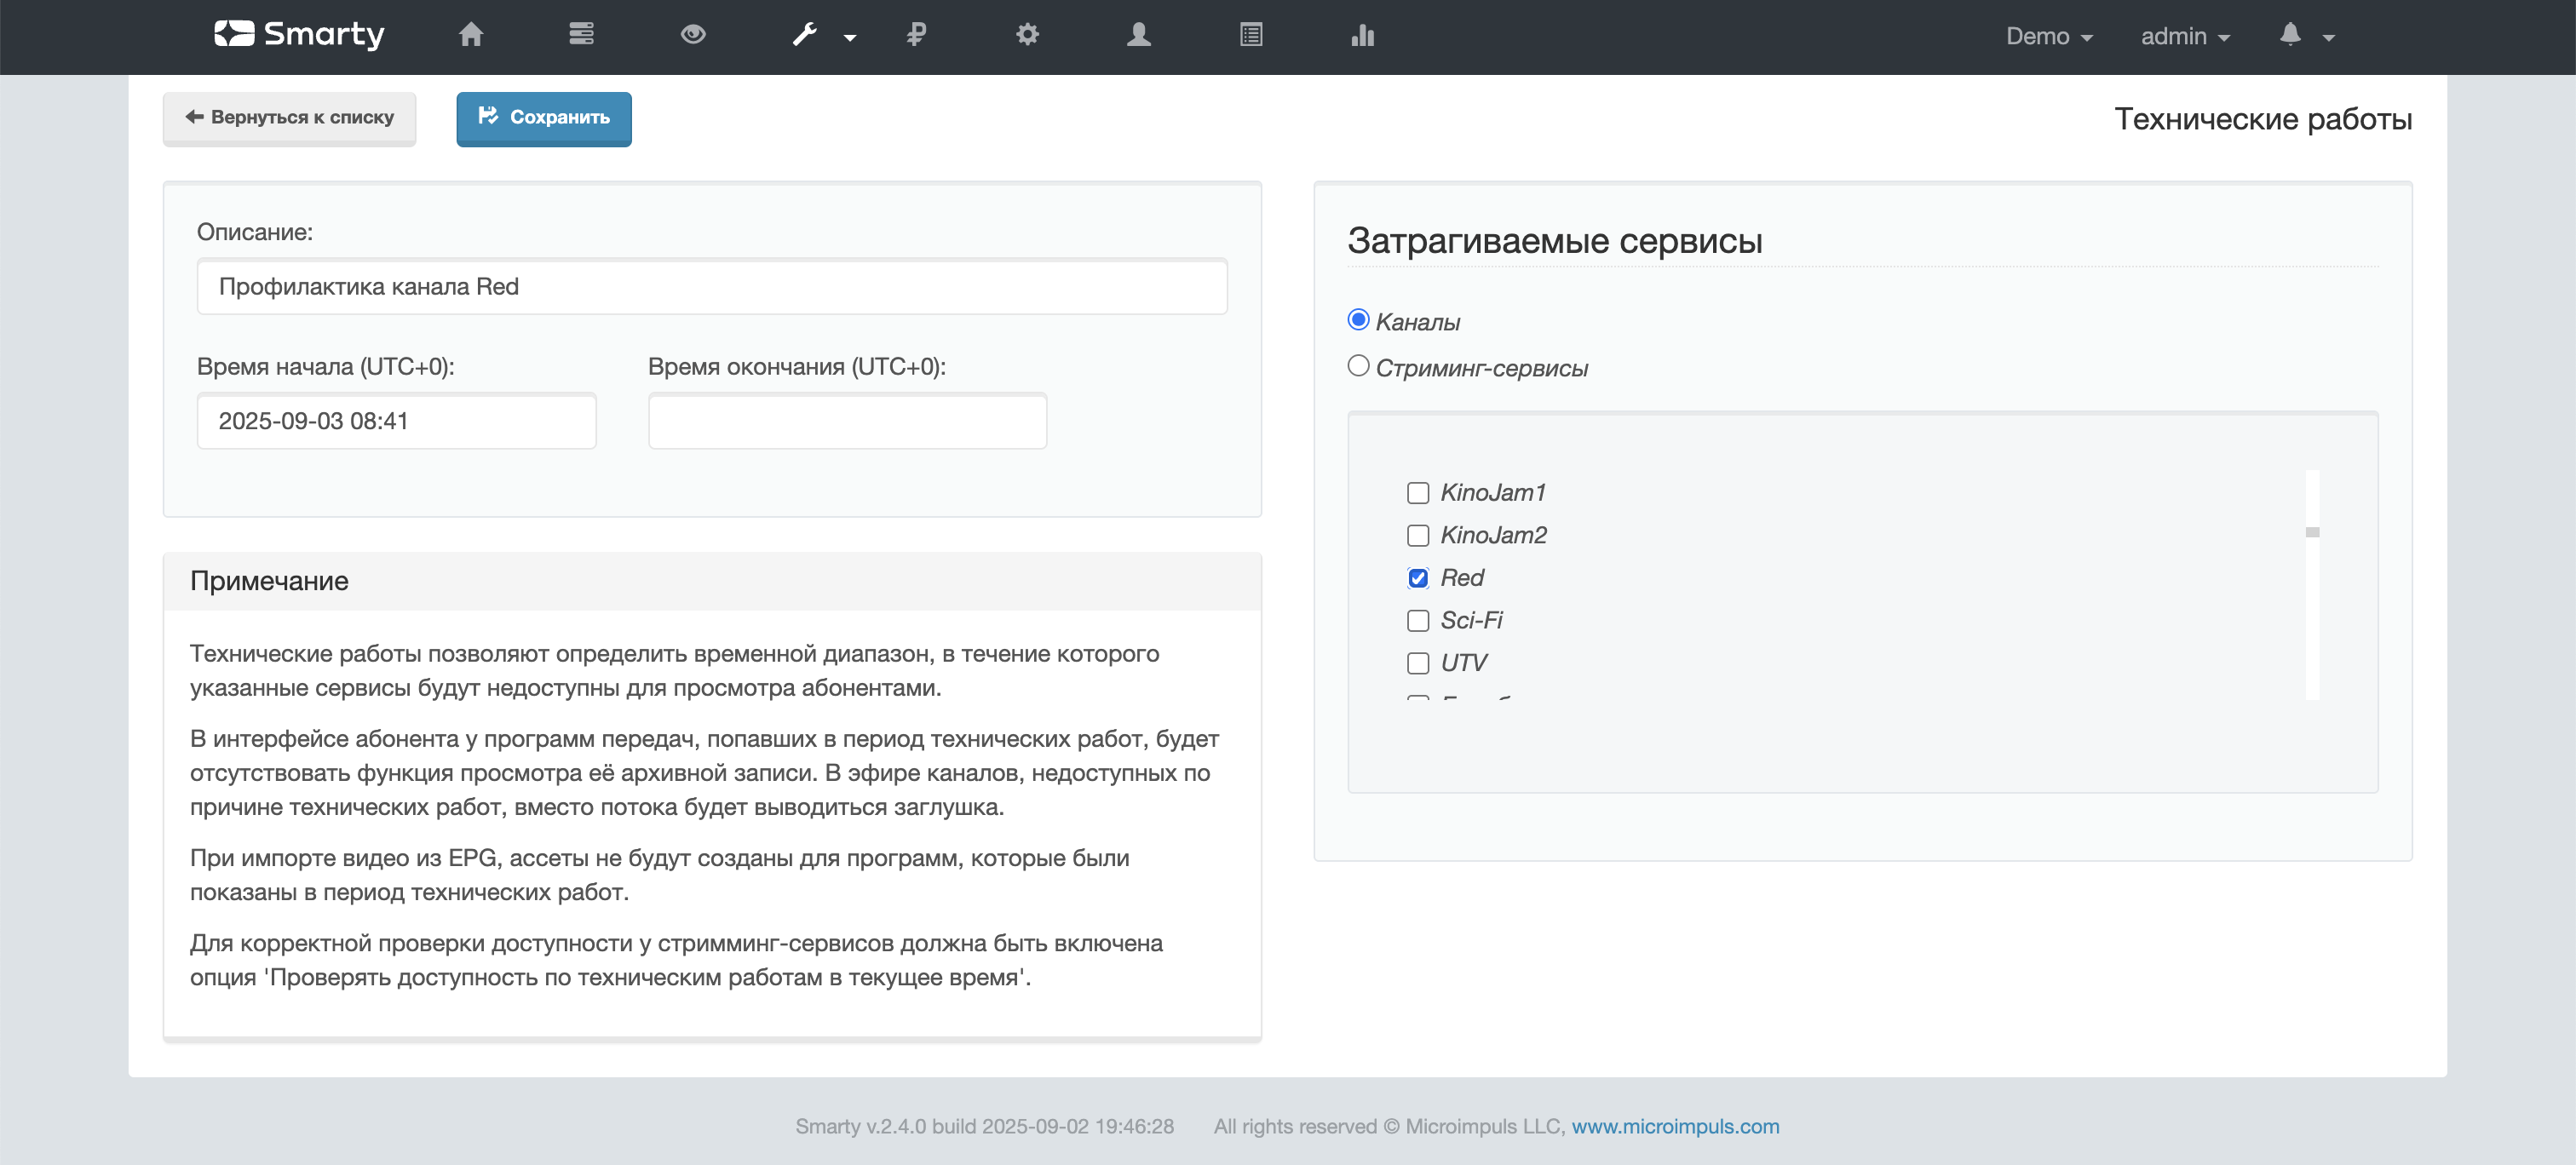Open the eye monitoring icon
This screenshot has height=1165, width=2576.
[694, 35]
